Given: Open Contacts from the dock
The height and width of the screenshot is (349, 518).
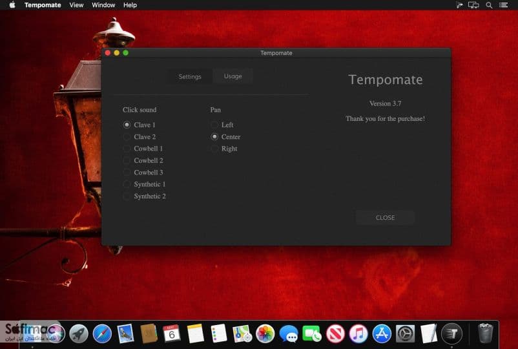Looking at the screenshot, I should (x=149, y=333).
